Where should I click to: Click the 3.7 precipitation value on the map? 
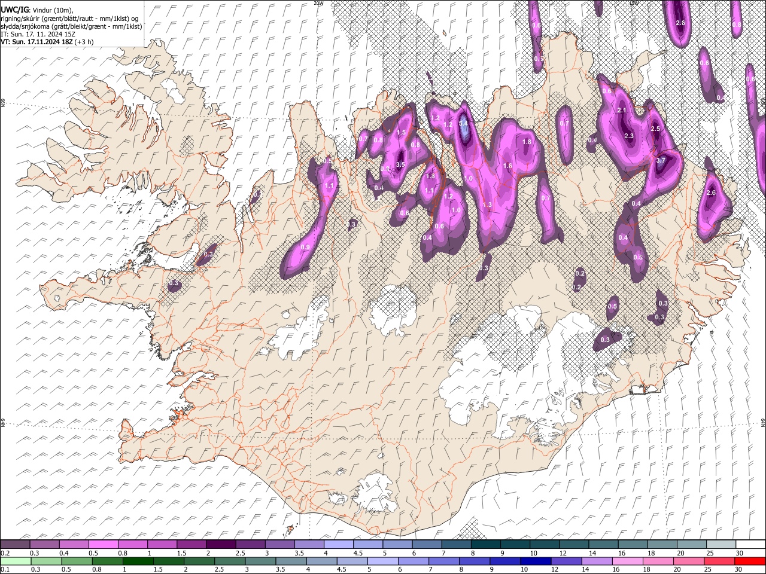click(x=661, y=161)
